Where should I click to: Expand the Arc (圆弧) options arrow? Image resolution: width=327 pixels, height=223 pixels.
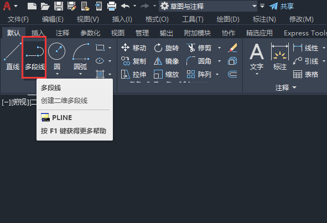(x=80, y=74)
